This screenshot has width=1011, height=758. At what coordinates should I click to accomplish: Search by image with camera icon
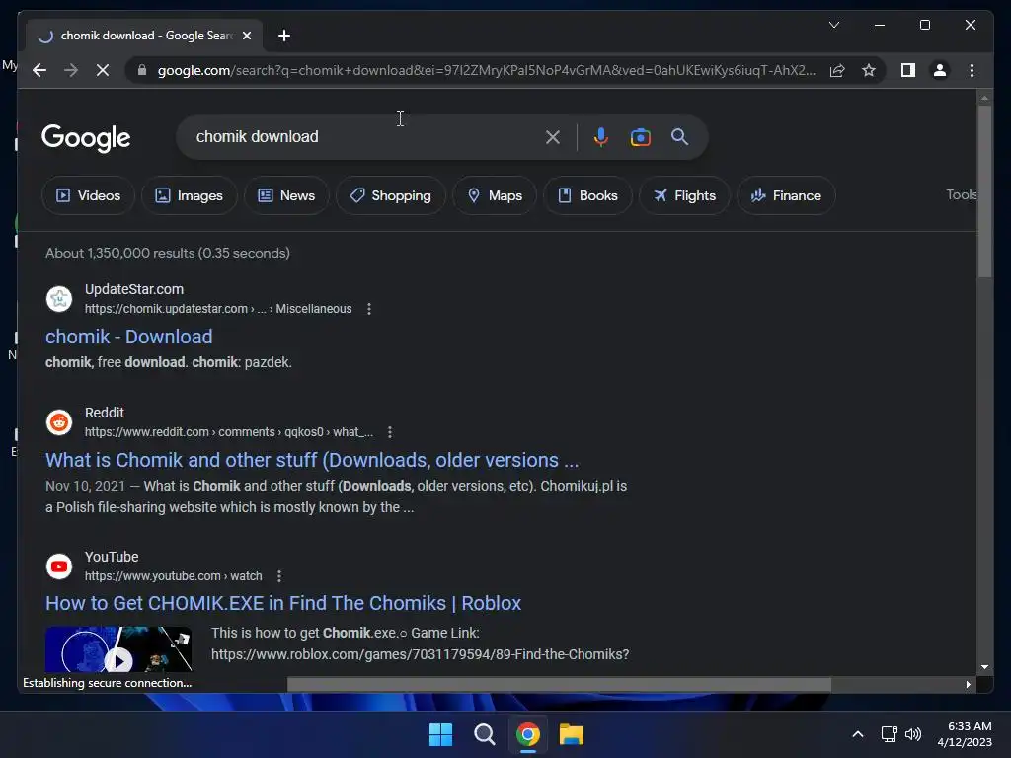pos(640,137)
